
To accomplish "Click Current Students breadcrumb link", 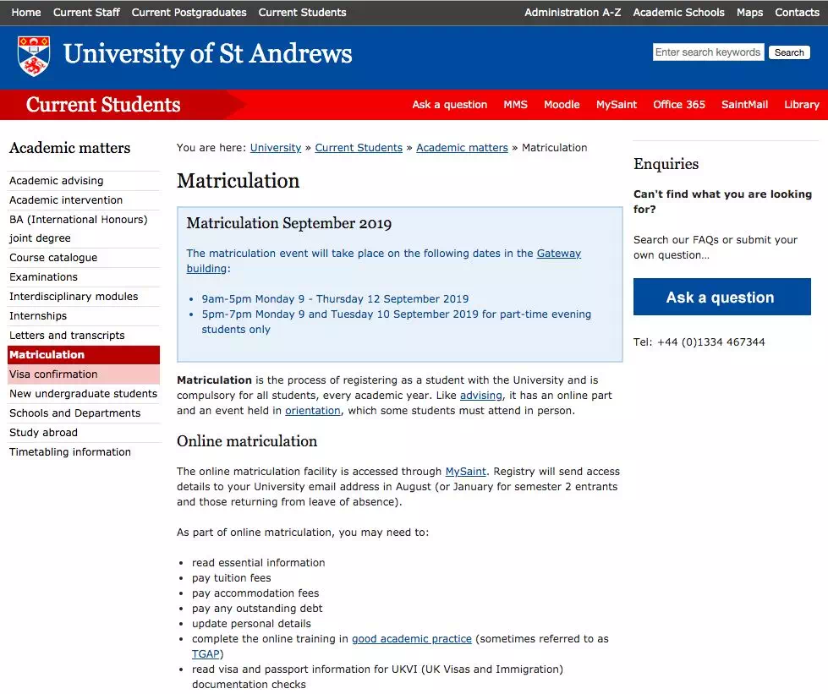I will 359,148.
